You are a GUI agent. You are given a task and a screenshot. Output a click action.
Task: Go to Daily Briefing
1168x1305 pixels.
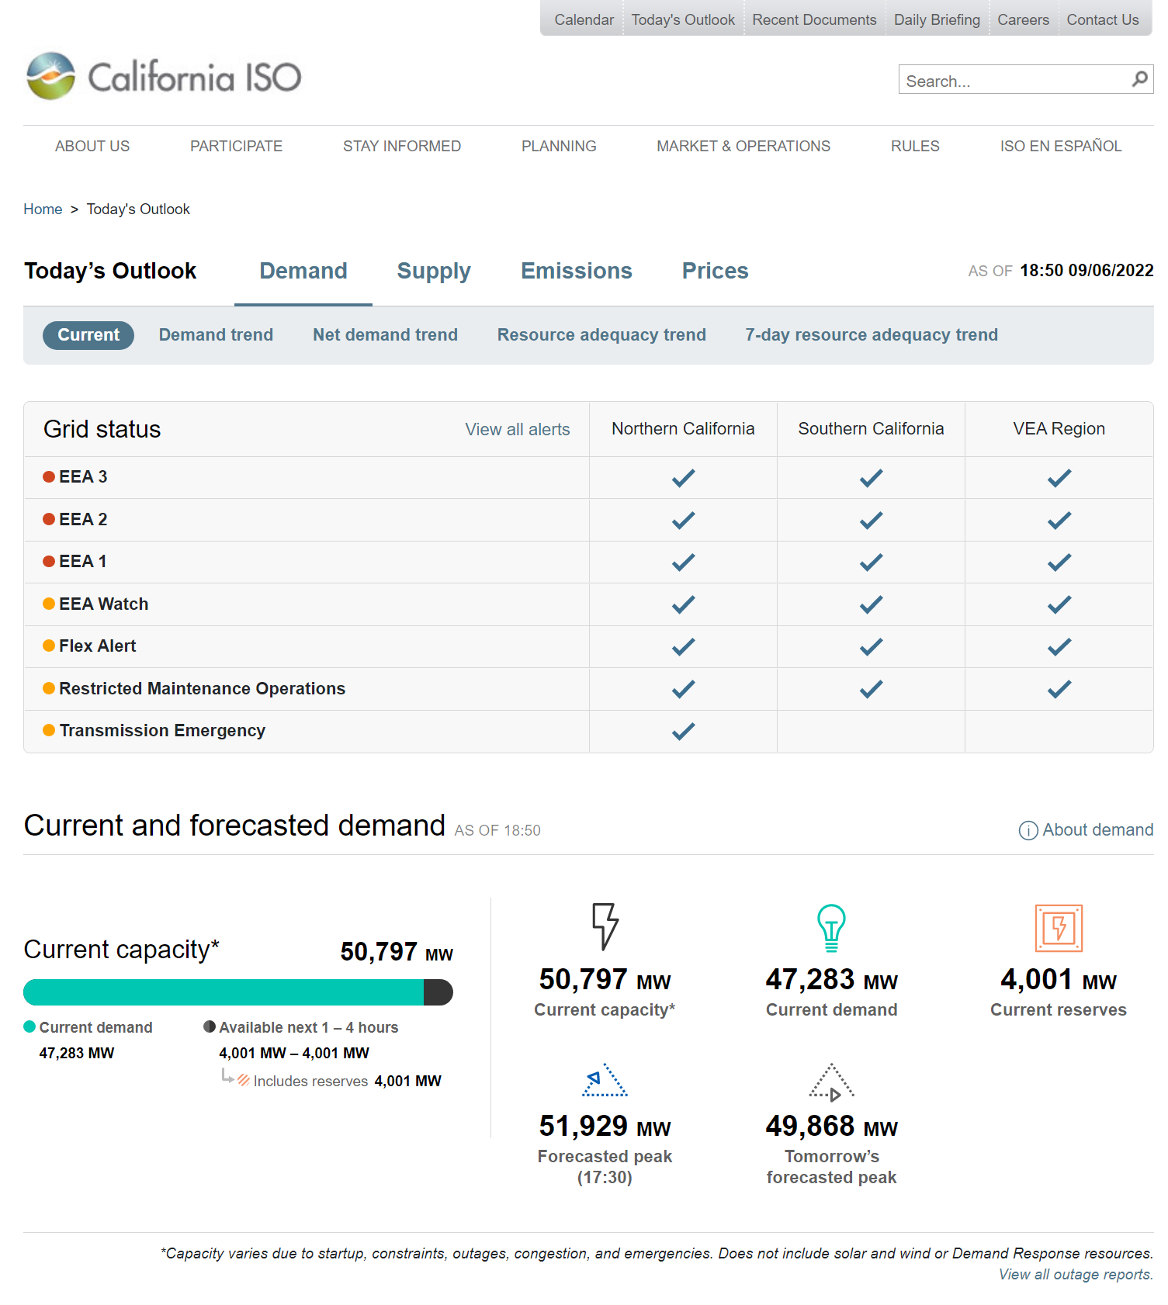pos(937,19)
